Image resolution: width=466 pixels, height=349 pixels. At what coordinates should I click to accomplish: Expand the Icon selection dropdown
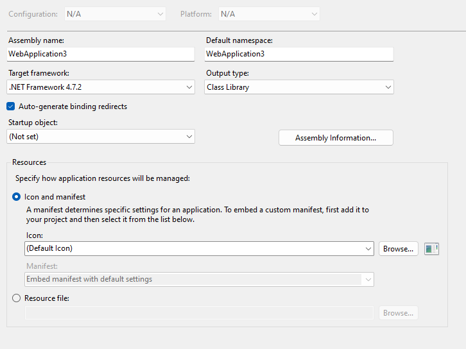pyautogui.click(x=199, y=248)
